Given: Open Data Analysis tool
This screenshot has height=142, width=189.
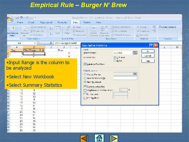Looking at the screenshot, I should point(167,27).
